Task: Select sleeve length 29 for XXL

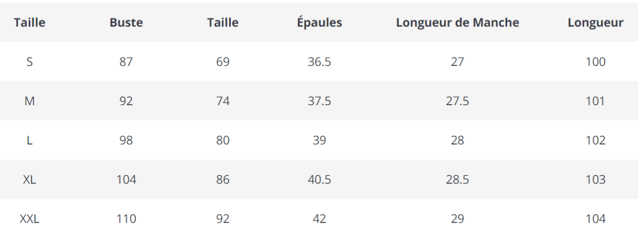Action: point(457,219)
